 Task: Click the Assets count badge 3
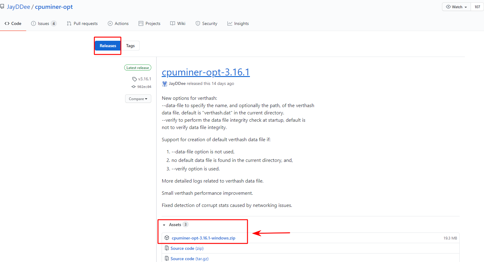[185, 224]
